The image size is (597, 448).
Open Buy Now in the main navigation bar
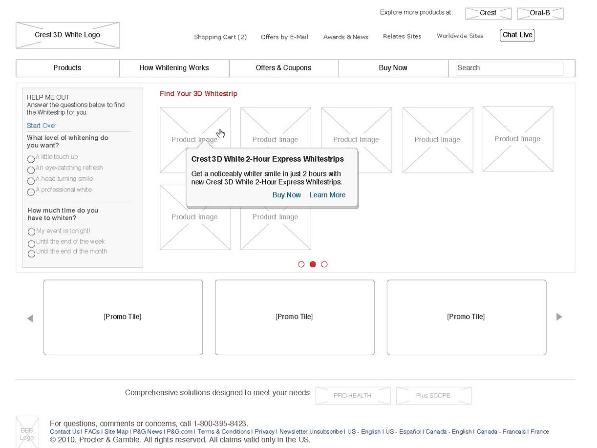(393, 68)
